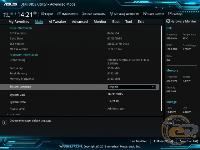Switch to the Ai Tweaker tab
This screenshot has height=150, width=200.
click(57, 22)
